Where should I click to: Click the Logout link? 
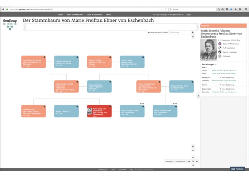point(188,15)
